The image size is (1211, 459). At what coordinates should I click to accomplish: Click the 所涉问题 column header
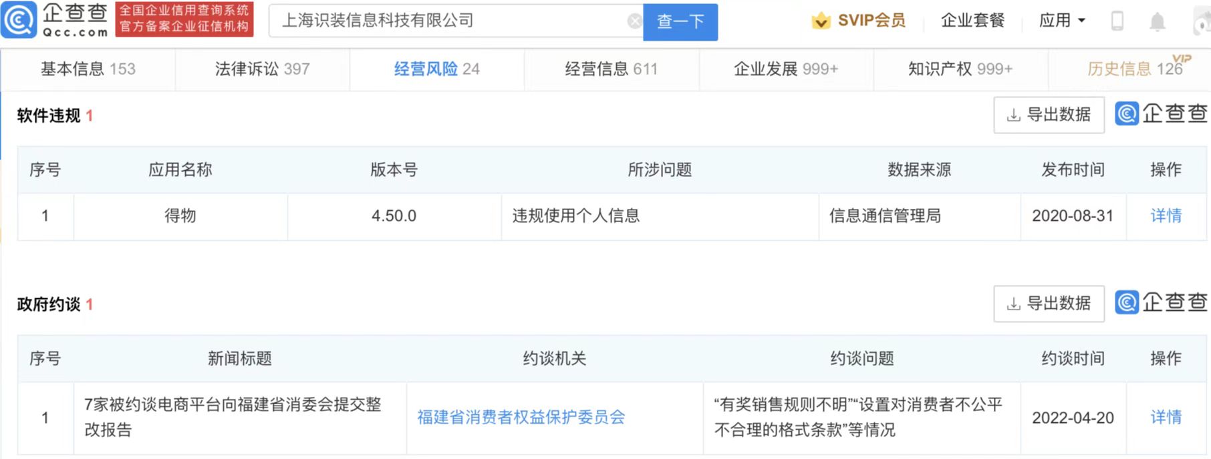pos(660,170)
